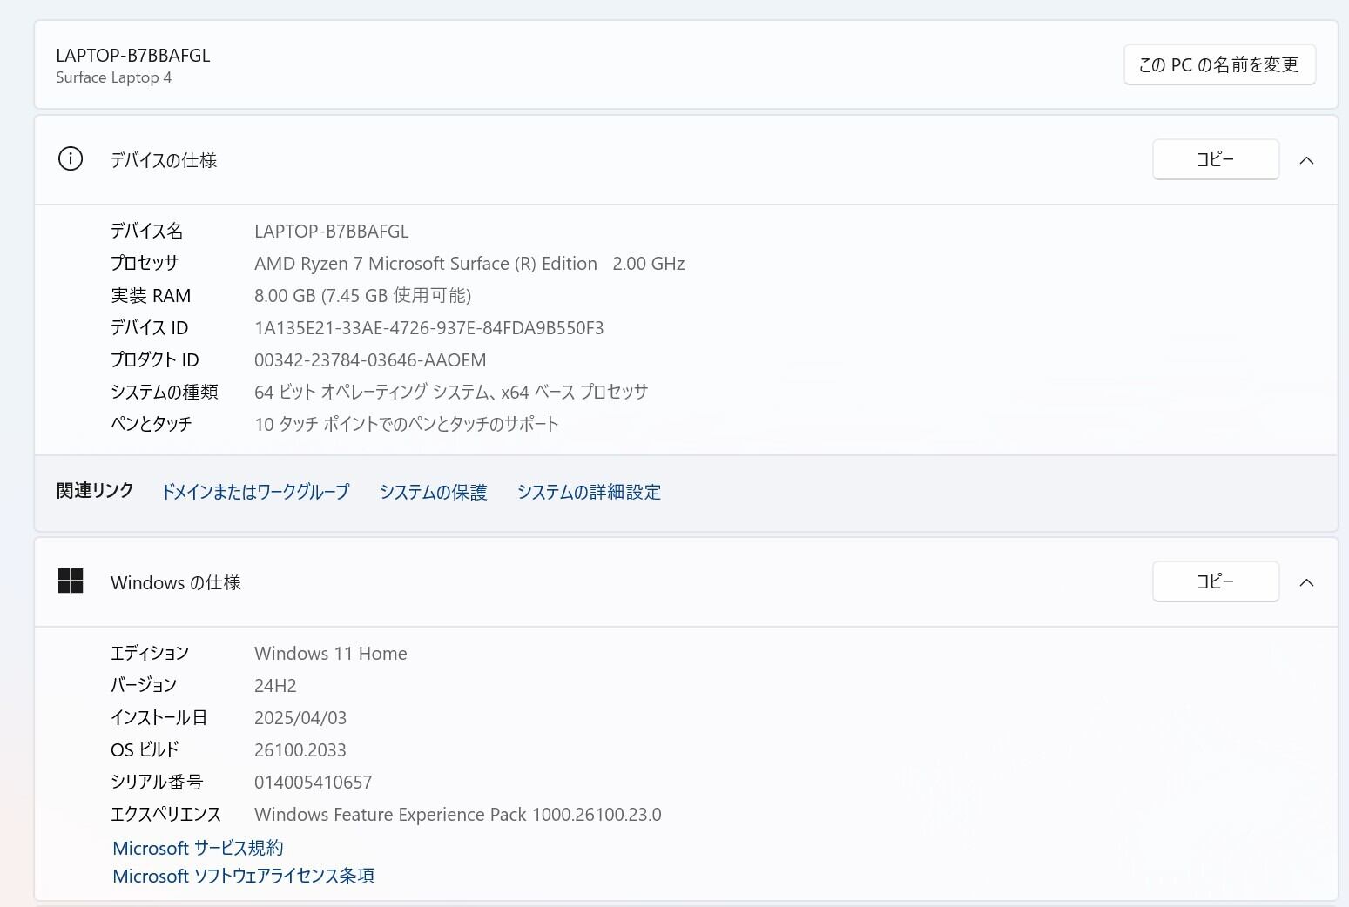Select the エディション value Windows 11 Home
The height and width of the screenshot is (907, 1349).
pyautogui.click(x=331, y=654)
